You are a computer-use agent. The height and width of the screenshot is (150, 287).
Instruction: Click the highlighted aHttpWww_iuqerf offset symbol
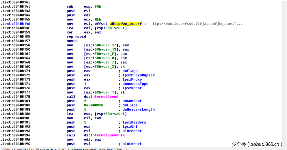[x=126, y=24]
